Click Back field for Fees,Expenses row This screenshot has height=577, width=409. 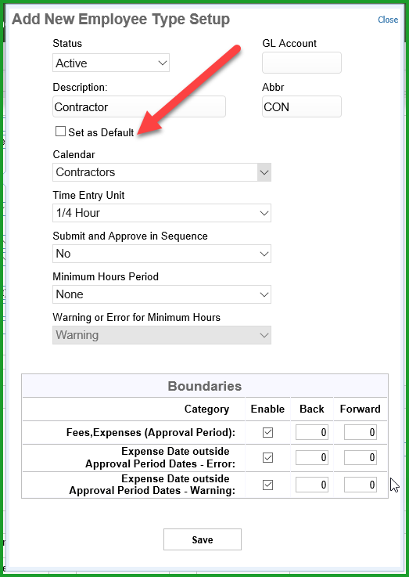click(x=311, y=432)
